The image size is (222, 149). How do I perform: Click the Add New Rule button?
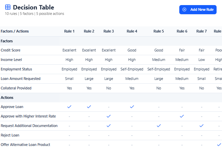pos(198,9)
